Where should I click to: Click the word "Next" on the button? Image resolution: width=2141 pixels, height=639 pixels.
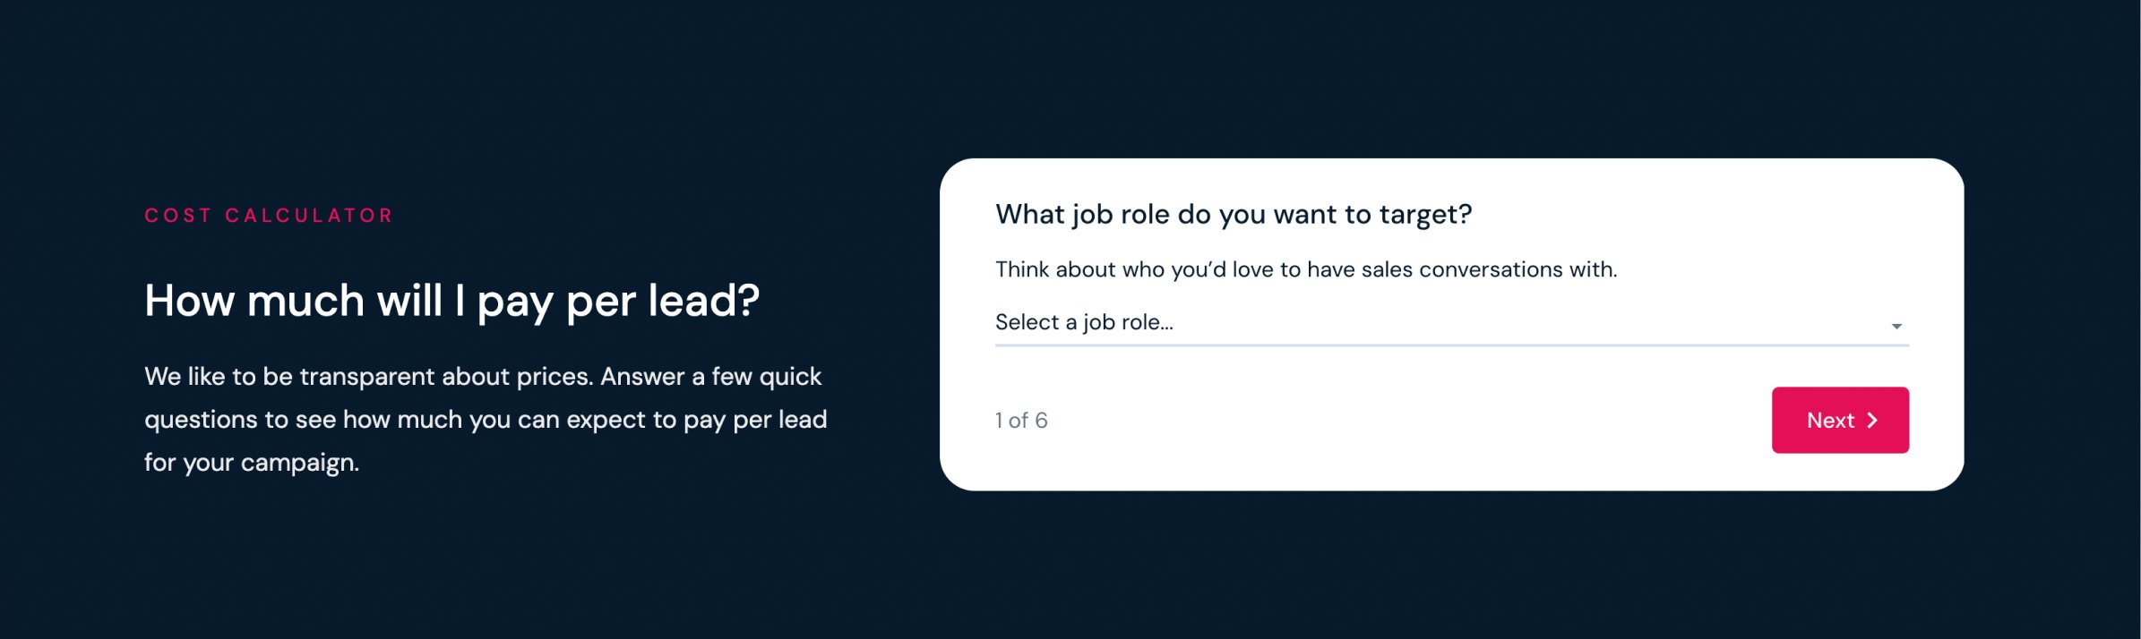1830,421
